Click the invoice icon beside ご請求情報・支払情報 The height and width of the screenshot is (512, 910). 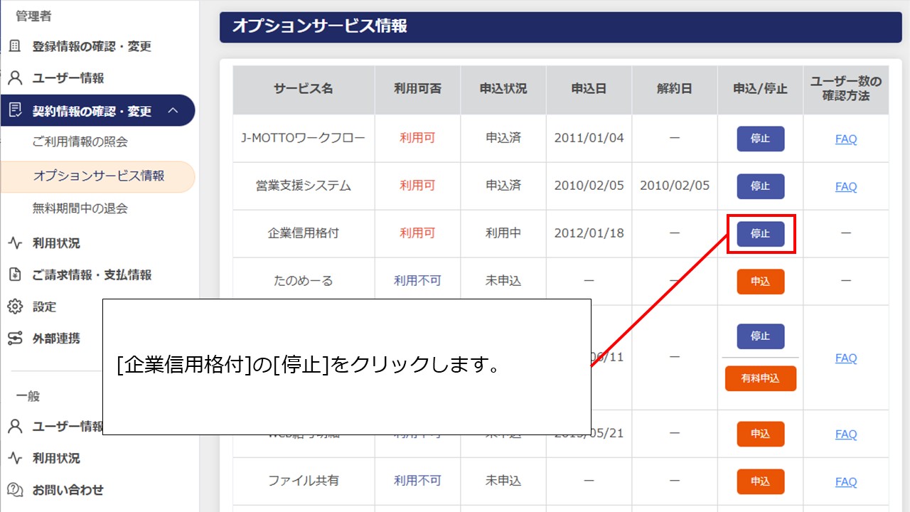pos(15,275)
